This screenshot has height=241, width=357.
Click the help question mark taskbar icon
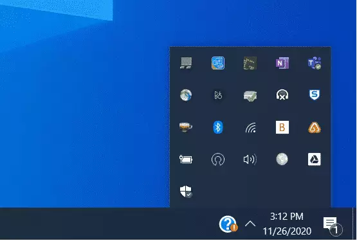click(228, 224)
